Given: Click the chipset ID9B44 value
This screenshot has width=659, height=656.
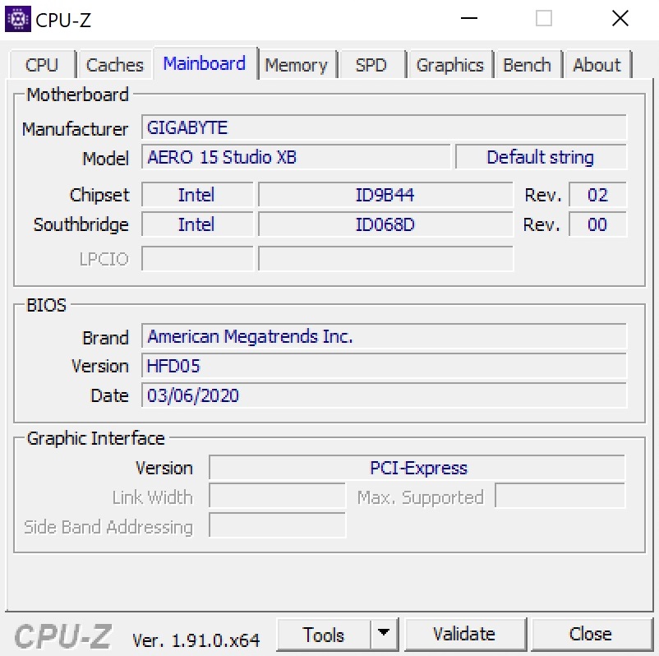Looking at the screenshot, I should click(385, 195).
